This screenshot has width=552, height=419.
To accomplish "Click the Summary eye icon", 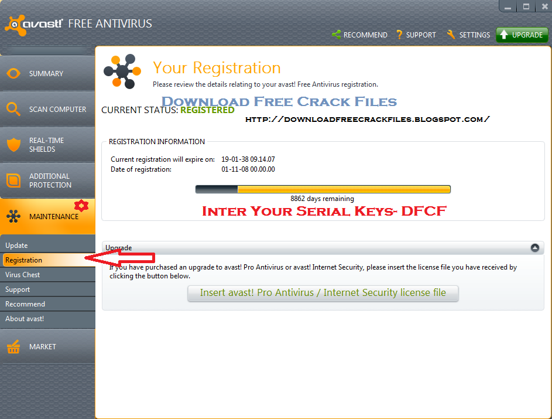I will point(13,73).
